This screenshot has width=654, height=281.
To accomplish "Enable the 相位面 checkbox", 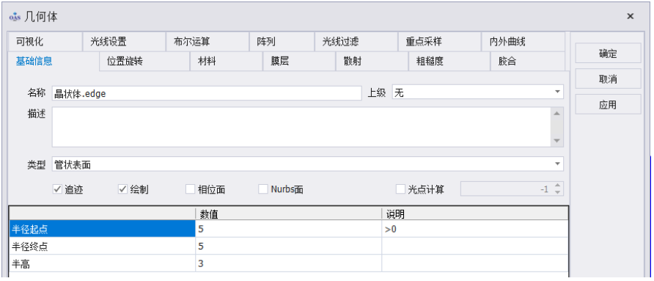I will (x=190, y=189).
